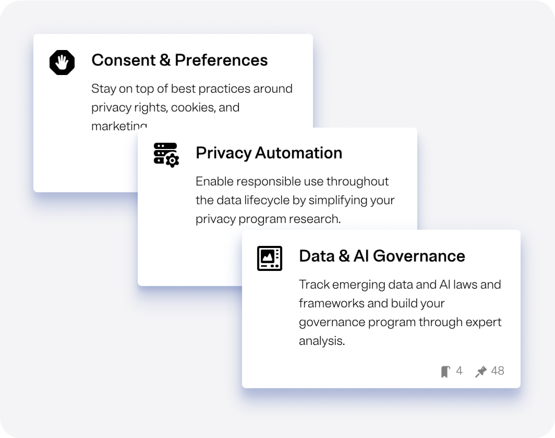
Task: Click the bookmark count 4
Action: [x=459, y=371]
